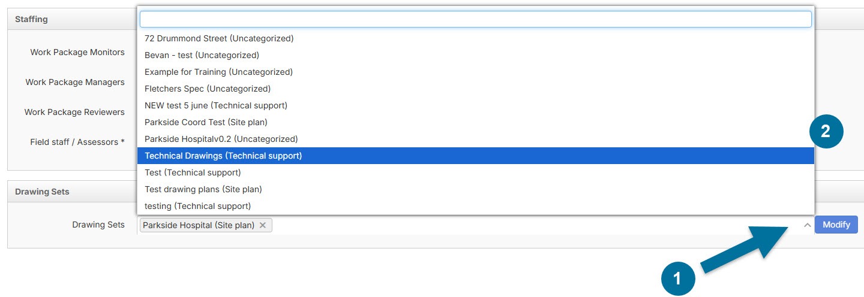Choose Bevan - test (Uncategorized) option
Image resolution: width=864 pixels, height=297 pixels.
pyautogui.click(x=202, y=55)
